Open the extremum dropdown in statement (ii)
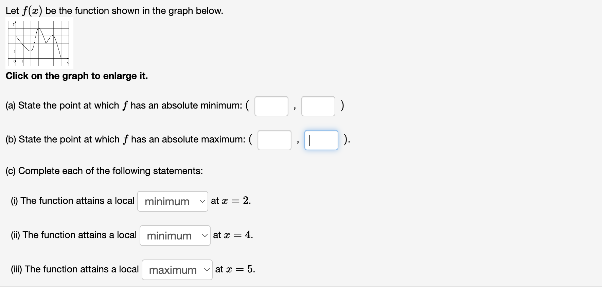The image size is (602, 289). pyautogui.click(x=175, y=235)
